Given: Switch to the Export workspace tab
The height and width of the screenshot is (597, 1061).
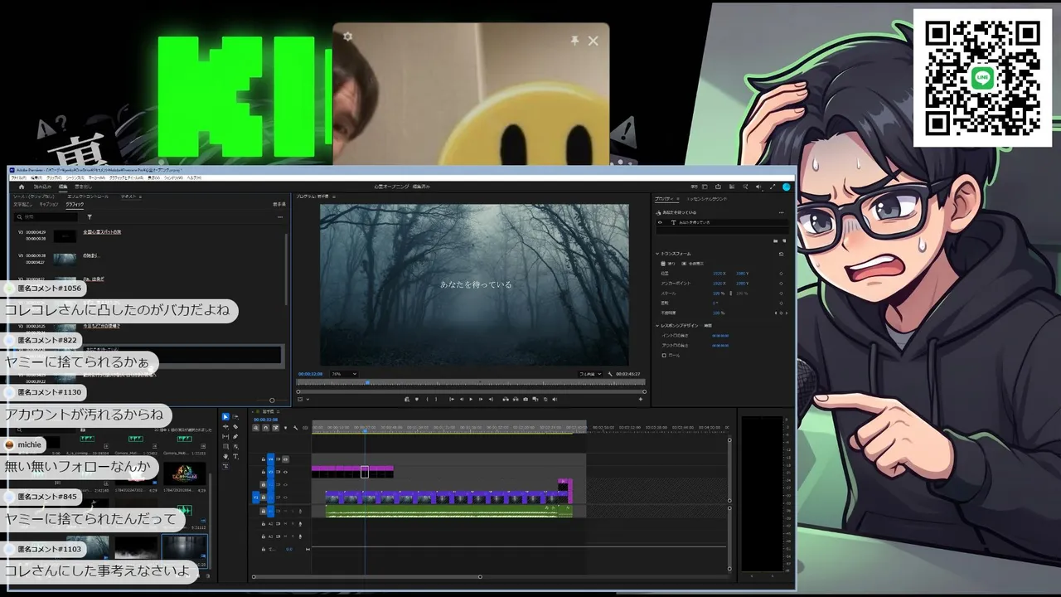Looking at the screenshot, I should [x=83, y=187].
